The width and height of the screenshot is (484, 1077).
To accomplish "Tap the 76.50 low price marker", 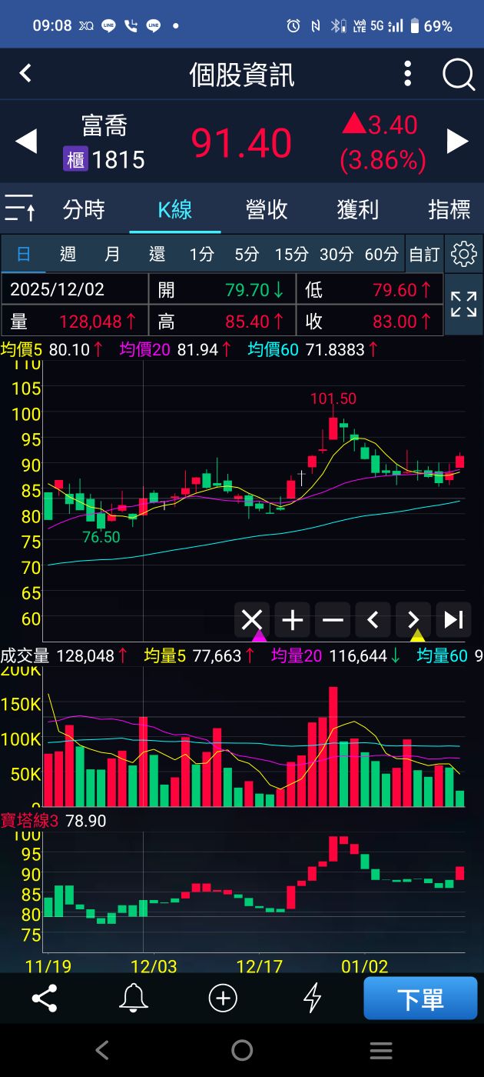I will tap(101, 537).
